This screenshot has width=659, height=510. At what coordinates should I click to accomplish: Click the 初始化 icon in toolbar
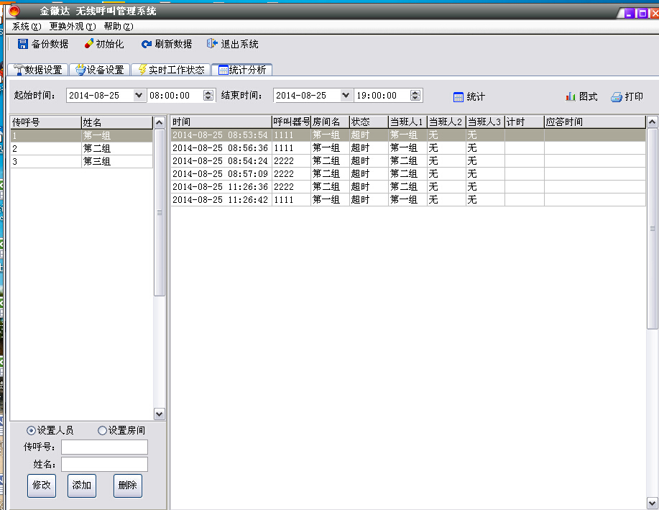pos(88,43)
